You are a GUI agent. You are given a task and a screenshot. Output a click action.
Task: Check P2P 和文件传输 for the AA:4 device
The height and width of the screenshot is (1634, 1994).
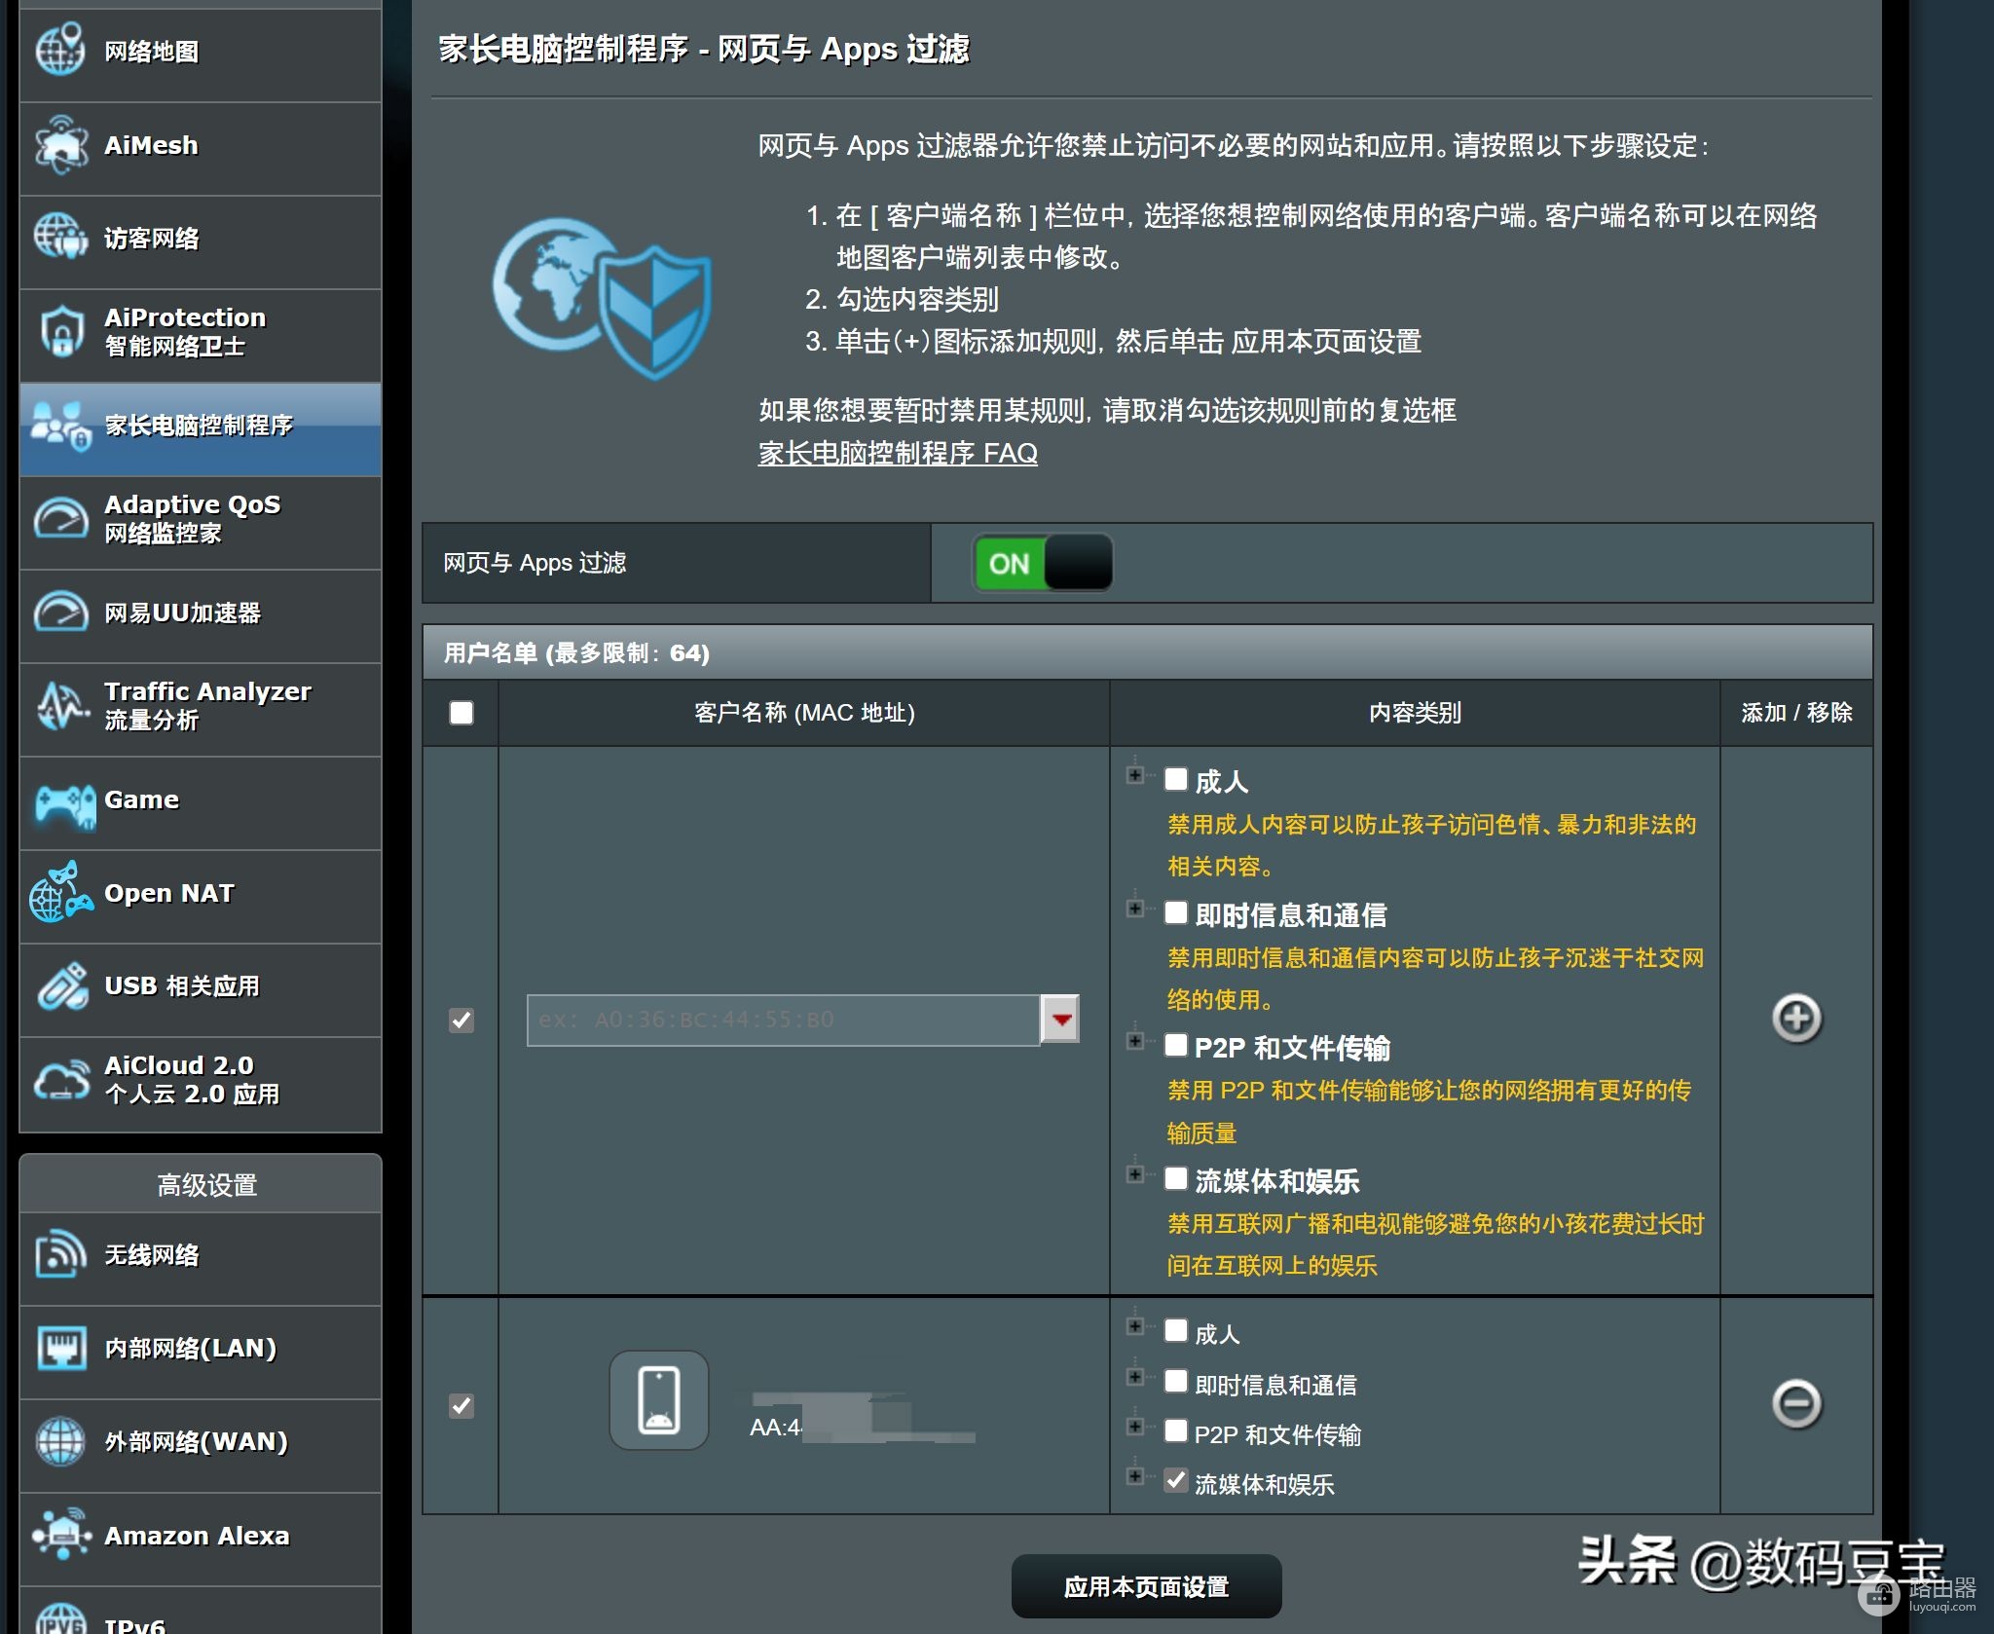pyautogui.click(x=1176, y=1430)
